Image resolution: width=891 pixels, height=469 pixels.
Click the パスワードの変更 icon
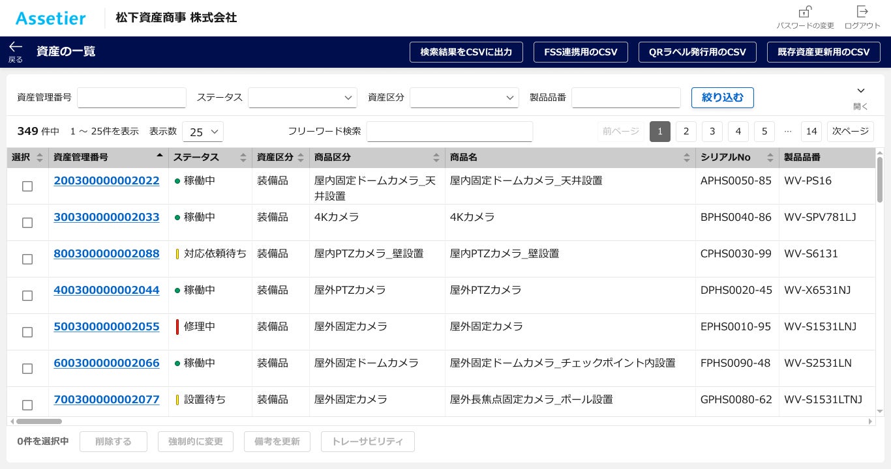tap(805, 12)
